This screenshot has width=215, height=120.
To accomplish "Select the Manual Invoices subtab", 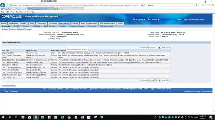I will (106, 26).
